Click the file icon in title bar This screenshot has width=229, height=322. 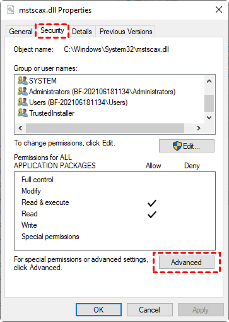(x=10, y=9)
